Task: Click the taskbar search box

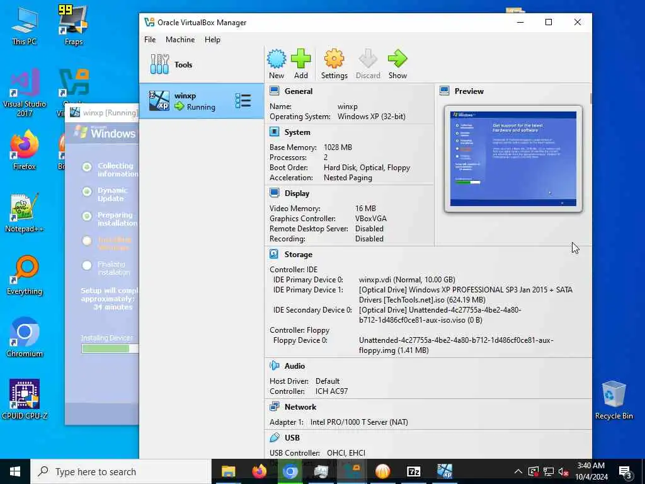Action: click(x=121, y=471)
